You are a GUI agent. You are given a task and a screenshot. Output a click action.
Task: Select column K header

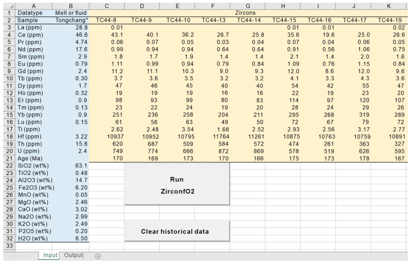click(388, 5)
